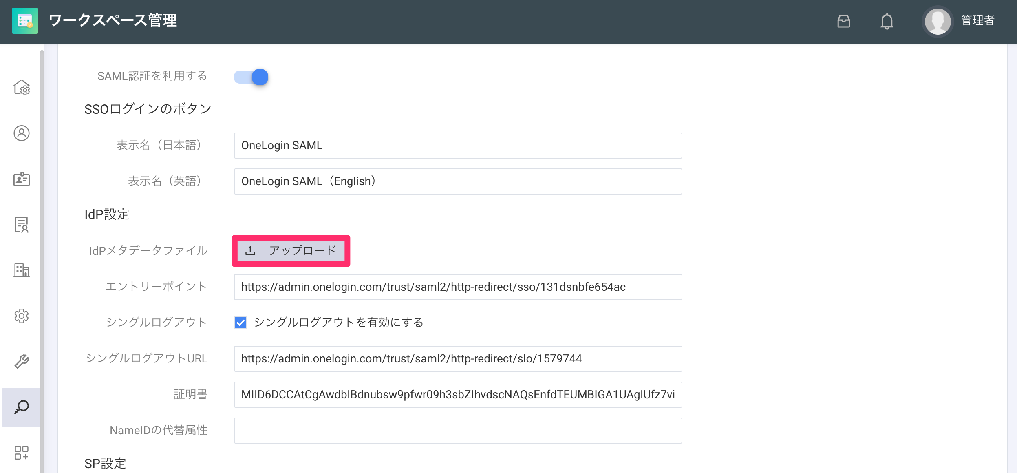
Task: Click the IdPメタデータファイル label
Action: [x=148, y=251]
